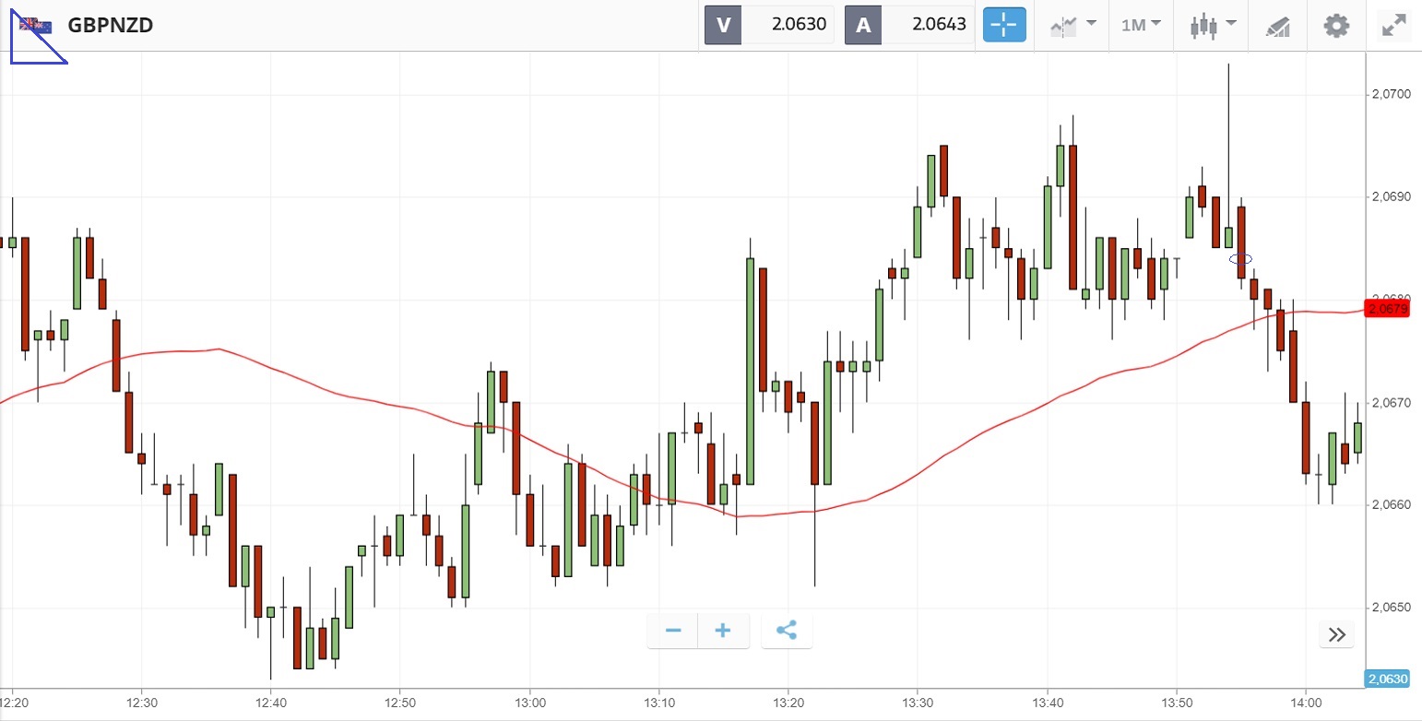Expand the 1M timeframe selector
The width and height of the screenshot is (1422, 721).
[x=1141, y=25]
